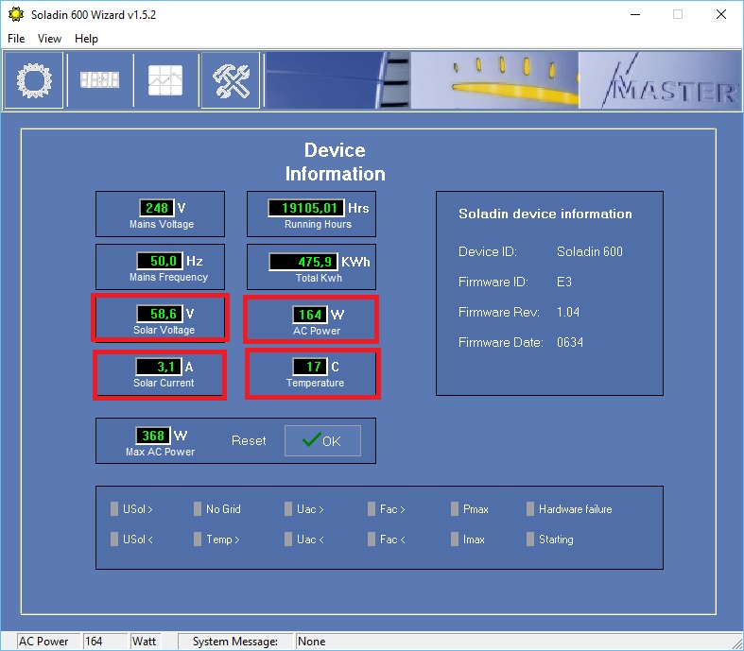Click the Temperature value 17
This screenshot has height=651, width=744.
coord(310,367)
